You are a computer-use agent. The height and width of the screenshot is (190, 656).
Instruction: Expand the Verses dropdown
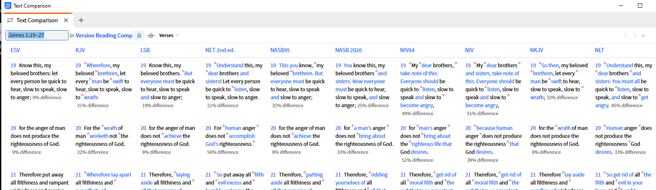point(169,35)
